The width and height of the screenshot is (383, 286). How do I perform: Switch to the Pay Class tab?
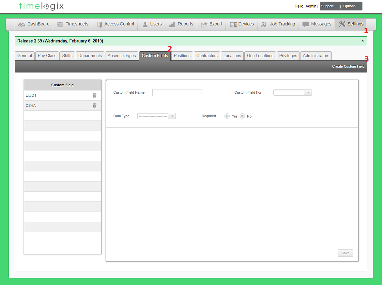click(x=47, y=56)
